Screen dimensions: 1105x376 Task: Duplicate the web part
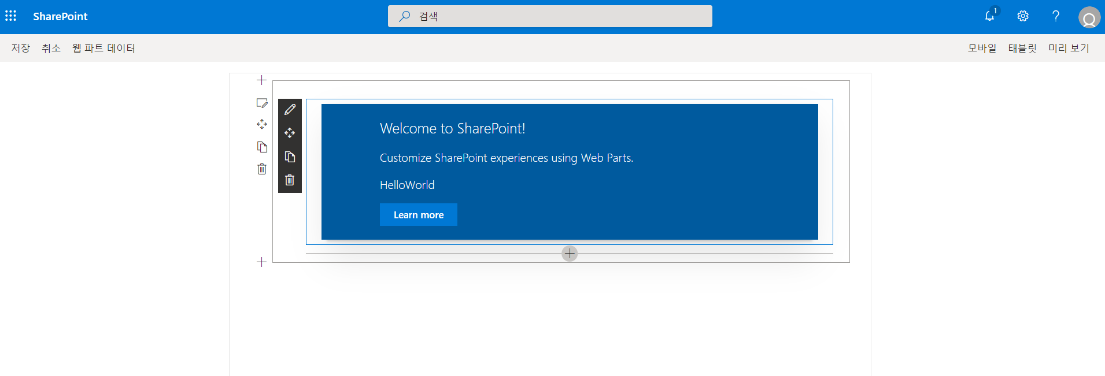click(x=290, y=157)
